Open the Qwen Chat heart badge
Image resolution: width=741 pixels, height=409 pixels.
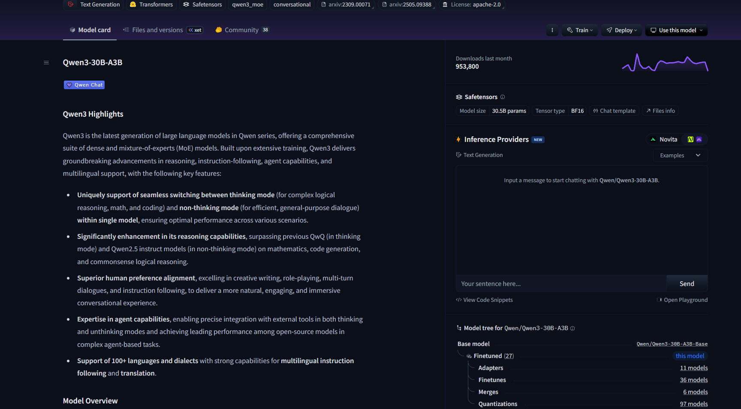(84, 85)
